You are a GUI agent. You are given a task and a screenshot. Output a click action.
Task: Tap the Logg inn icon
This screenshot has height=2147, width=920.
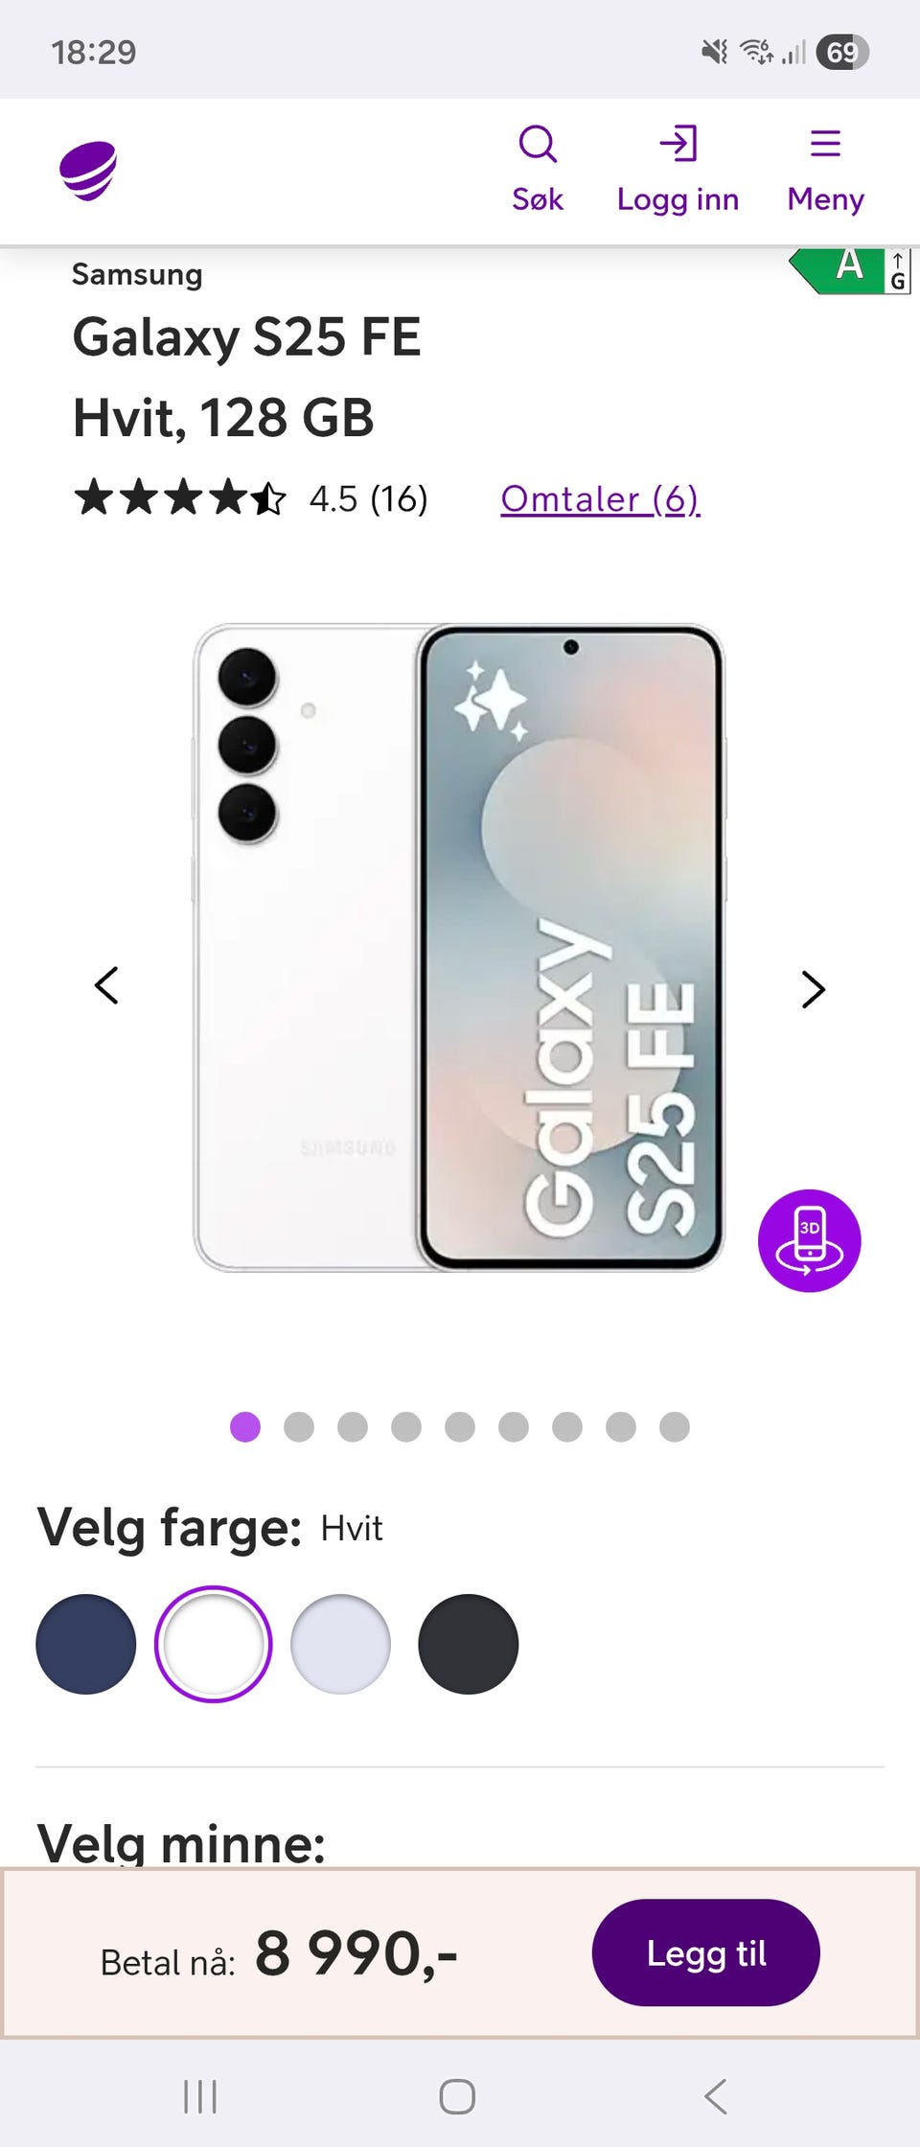tap(678, 145)
